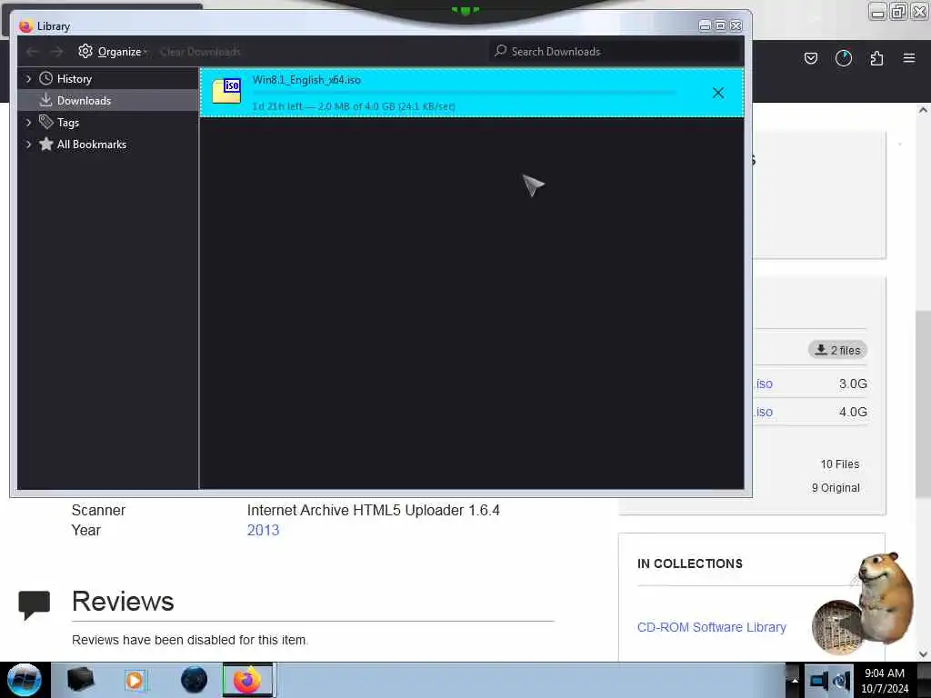Click the Firefox taskbar icon
The height and width of the screenshot is (698, 931).
point(247,680)
